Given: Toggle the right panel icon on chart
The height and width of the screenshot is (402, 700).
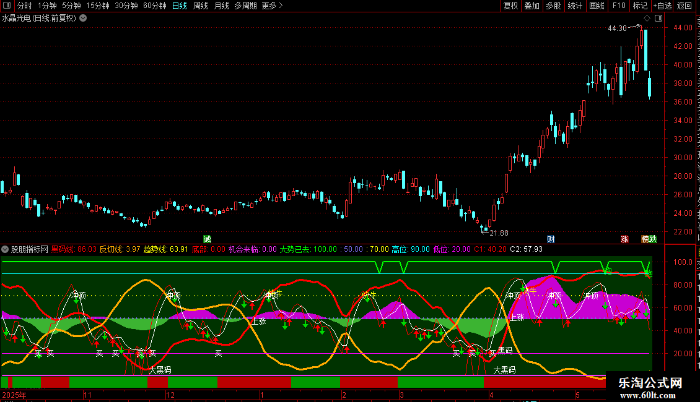Looking at the screenshot, I should [658, 19].
